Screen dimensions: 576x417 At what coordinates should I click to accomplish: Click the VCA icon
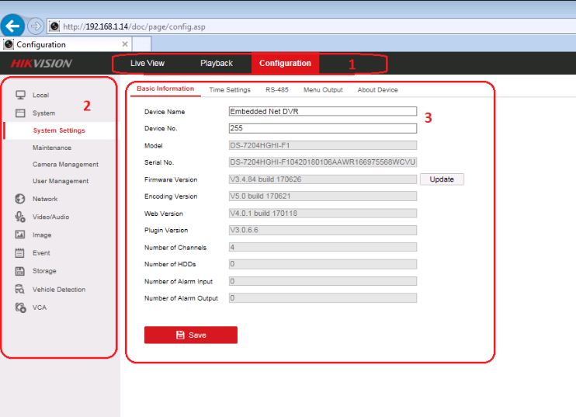coord(20,308)
